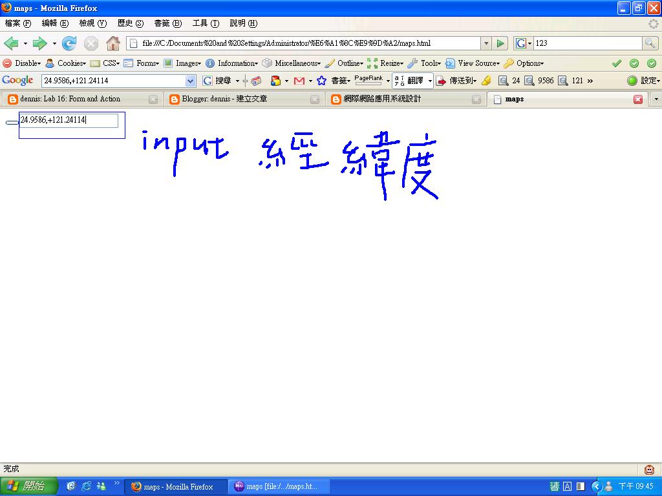Open the Gmail icon on Google Toolbar
The height and width of the screenshot is (496, 662).
pyautogui.click(x=299, y=81)
